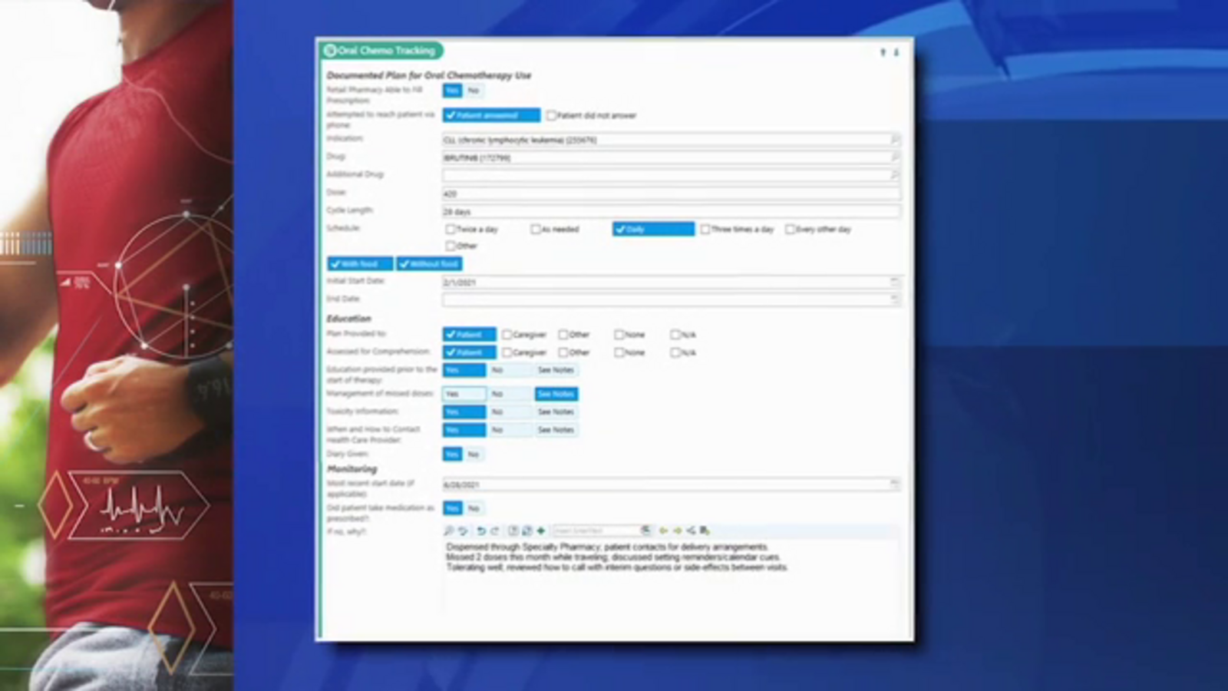Viewport: 1228px width, 691px height.
Task: Check the 'Patient did not answer' checkbox
Action: pos(551,116)
